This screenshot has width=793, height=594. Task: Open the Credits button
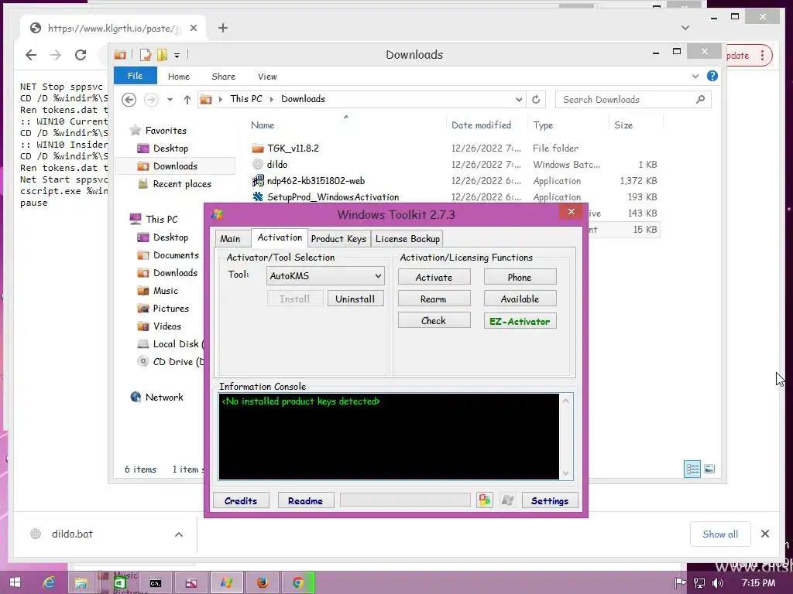(x=241, y=500)
